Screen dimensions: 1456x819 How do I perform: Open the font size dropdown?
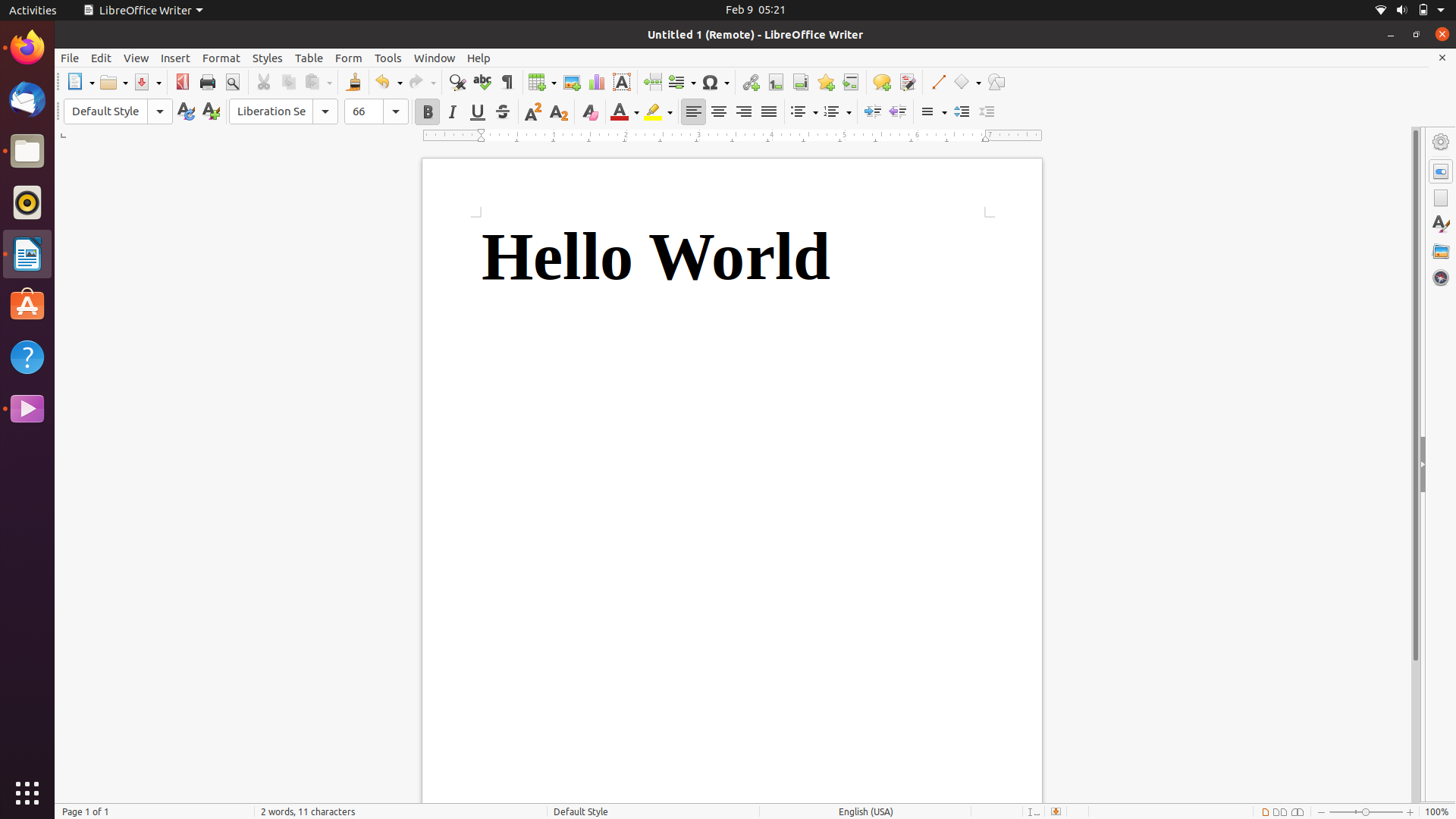click(x=396, y=111)
